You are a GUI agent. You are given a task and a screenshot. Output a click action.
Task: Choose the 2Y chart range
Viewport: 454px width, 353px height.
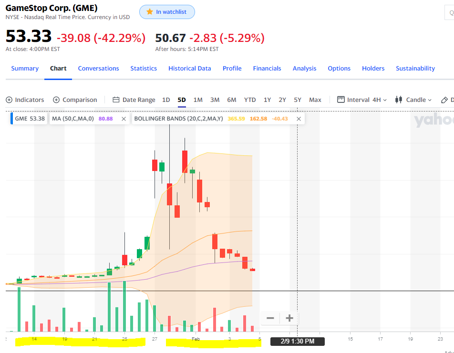pyautogui.click(x=282, y=100)
